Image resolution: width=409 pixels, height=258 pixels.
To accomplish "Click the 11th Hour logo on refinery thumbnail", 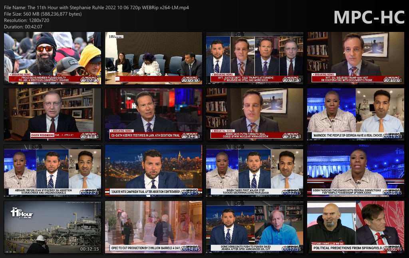I will point(22,212).
